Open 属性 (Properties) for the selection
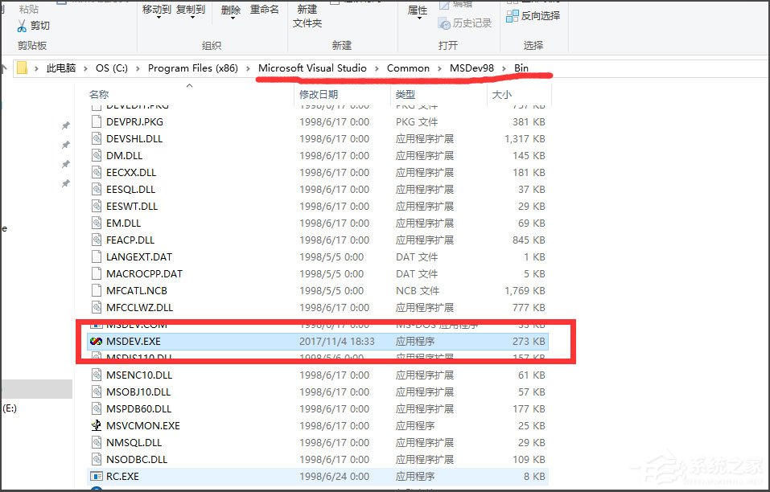 point(417,10)
